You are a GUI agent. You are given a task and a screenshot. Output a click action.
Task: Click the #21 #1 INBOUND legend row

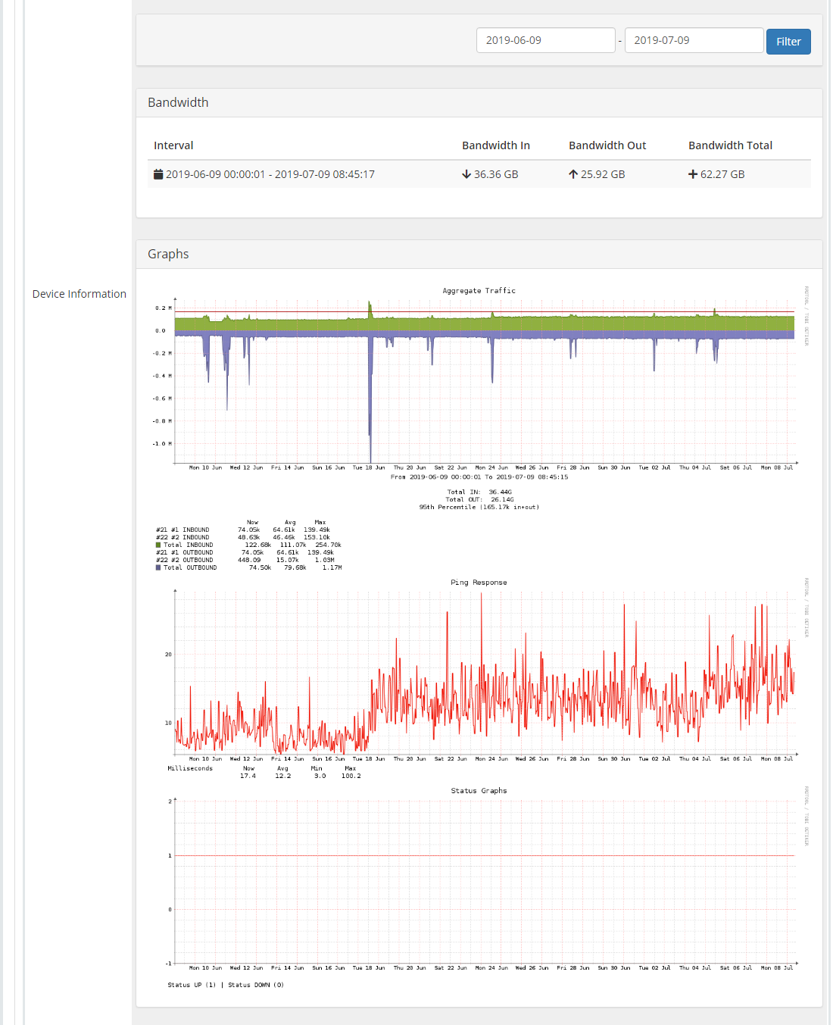(243, 530)
